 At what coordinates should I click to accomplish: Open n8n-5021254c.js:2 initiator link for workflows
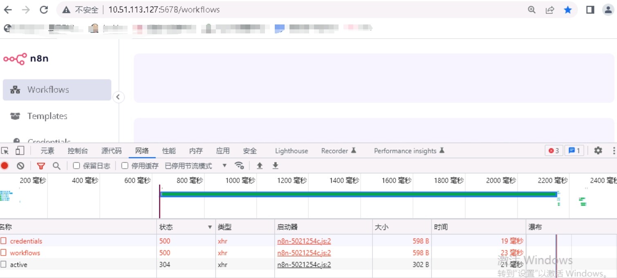coord(304,253)
